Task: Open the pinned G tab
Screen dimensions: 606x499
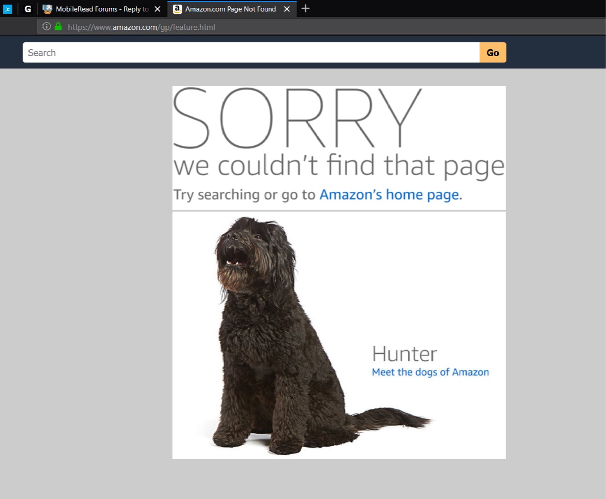Action: coord(28,9)
